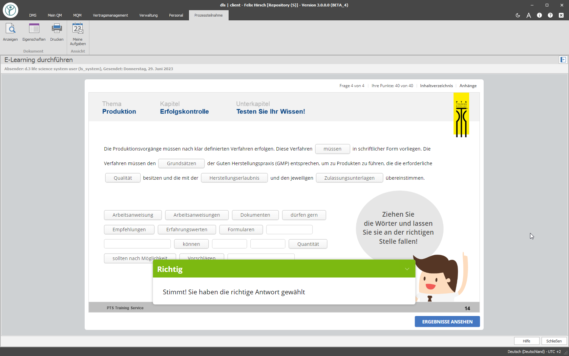Open the info circle icon
The image size is (569, 356).
tap(540, 15)
